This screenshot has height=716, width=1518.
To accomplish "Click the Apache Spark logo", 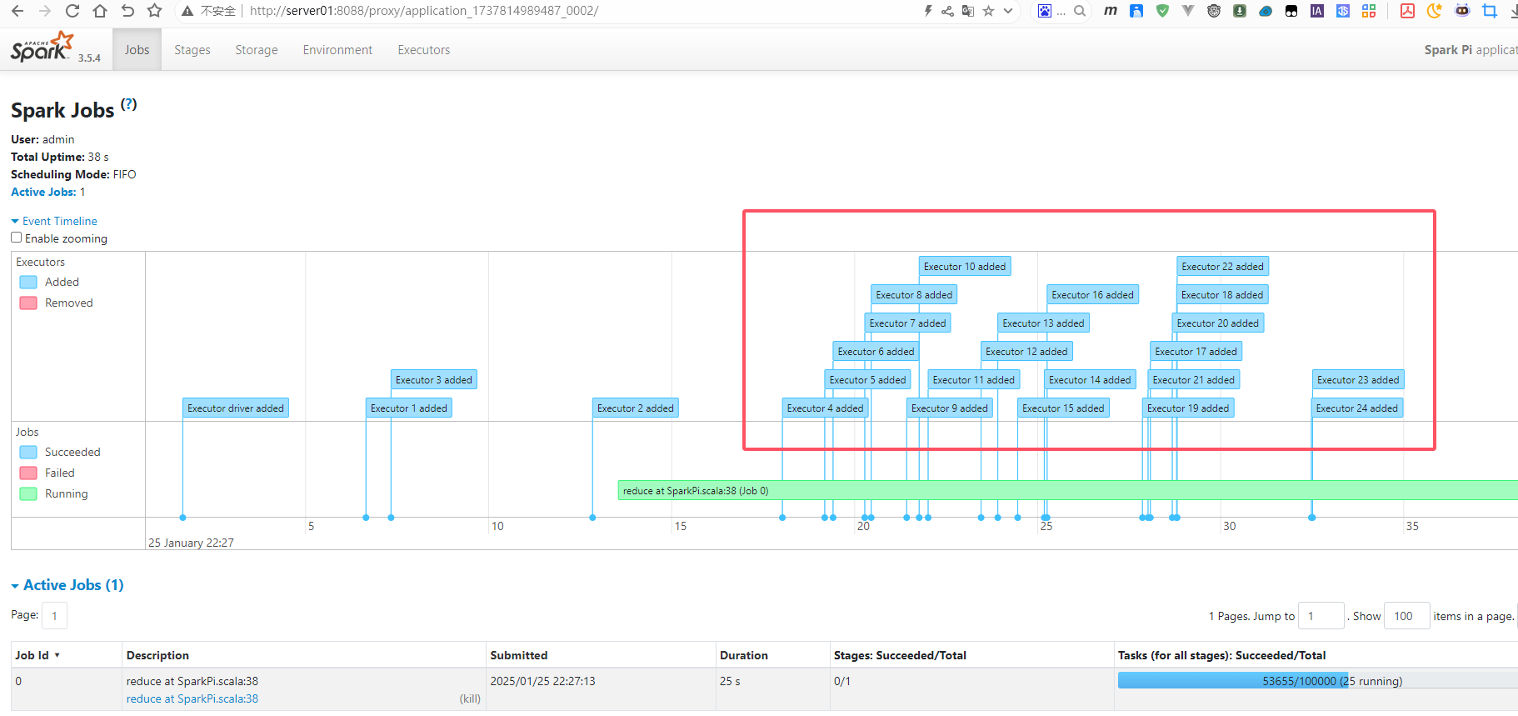I will 43,48.
